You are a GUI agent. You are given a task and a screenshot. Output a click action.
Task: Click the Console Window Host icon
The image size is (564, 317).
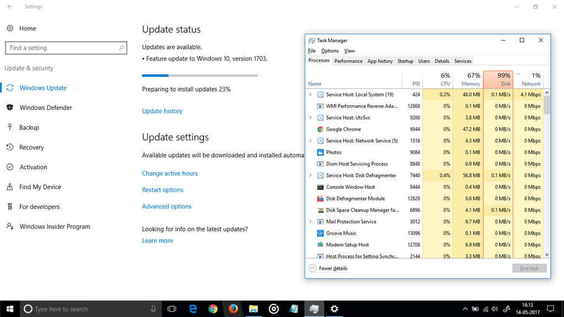click(320, 187)
